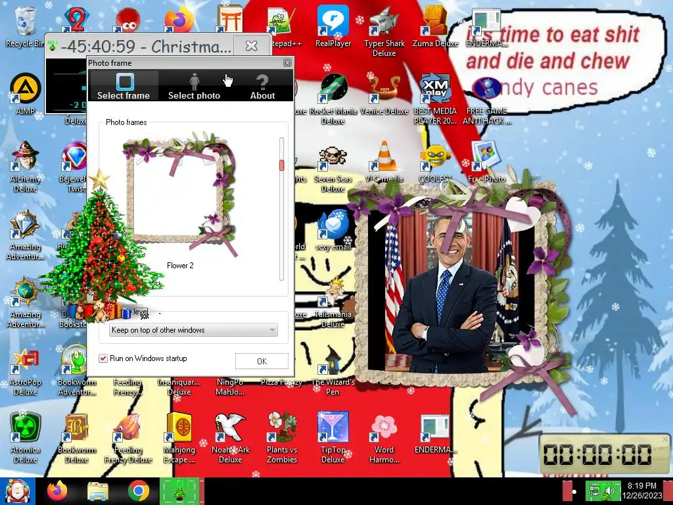Screen dimensions: 673x505
Task: Open Zuma Deluxe shortcut
Action: click(x=436, y=26)
